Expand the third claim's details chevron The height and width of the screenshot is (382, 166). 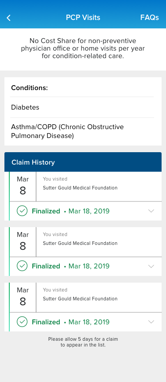point(151,322)
